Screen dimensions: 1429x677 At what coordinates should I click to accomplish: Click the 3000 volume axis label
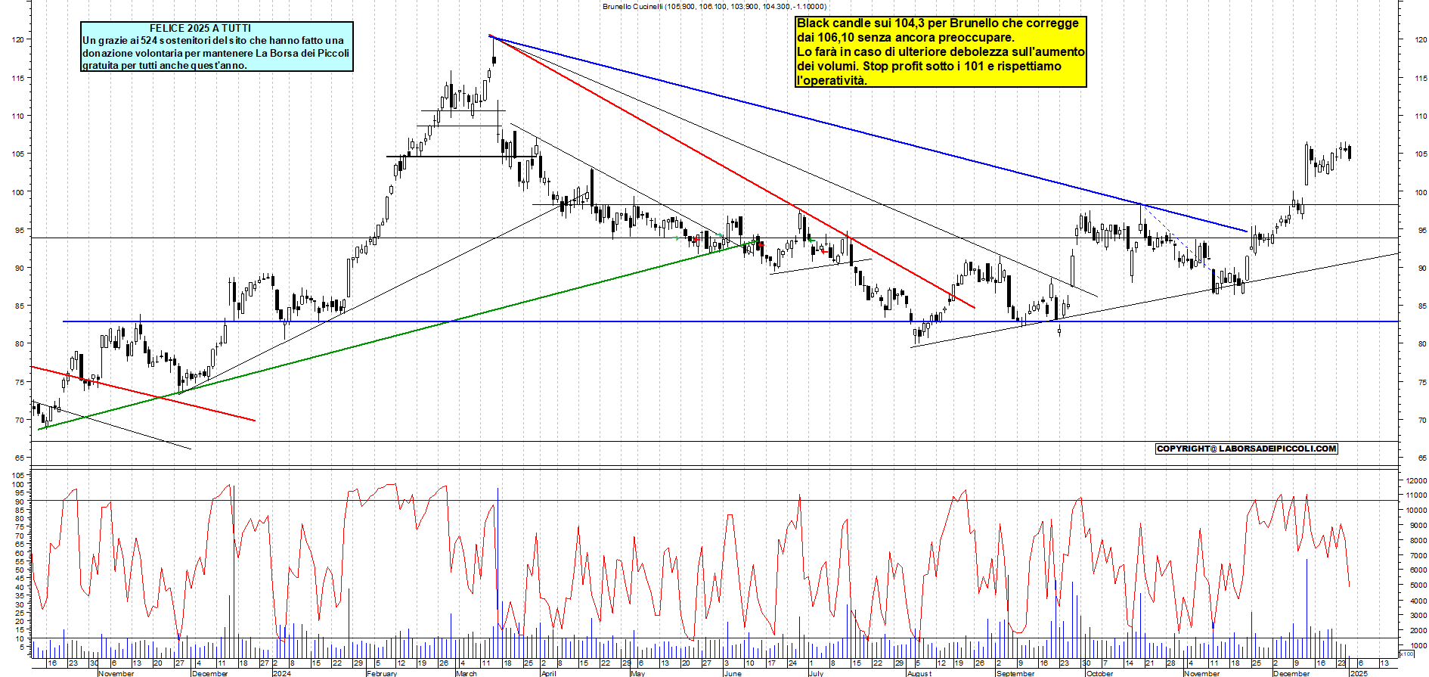[x=1418, y=616]
